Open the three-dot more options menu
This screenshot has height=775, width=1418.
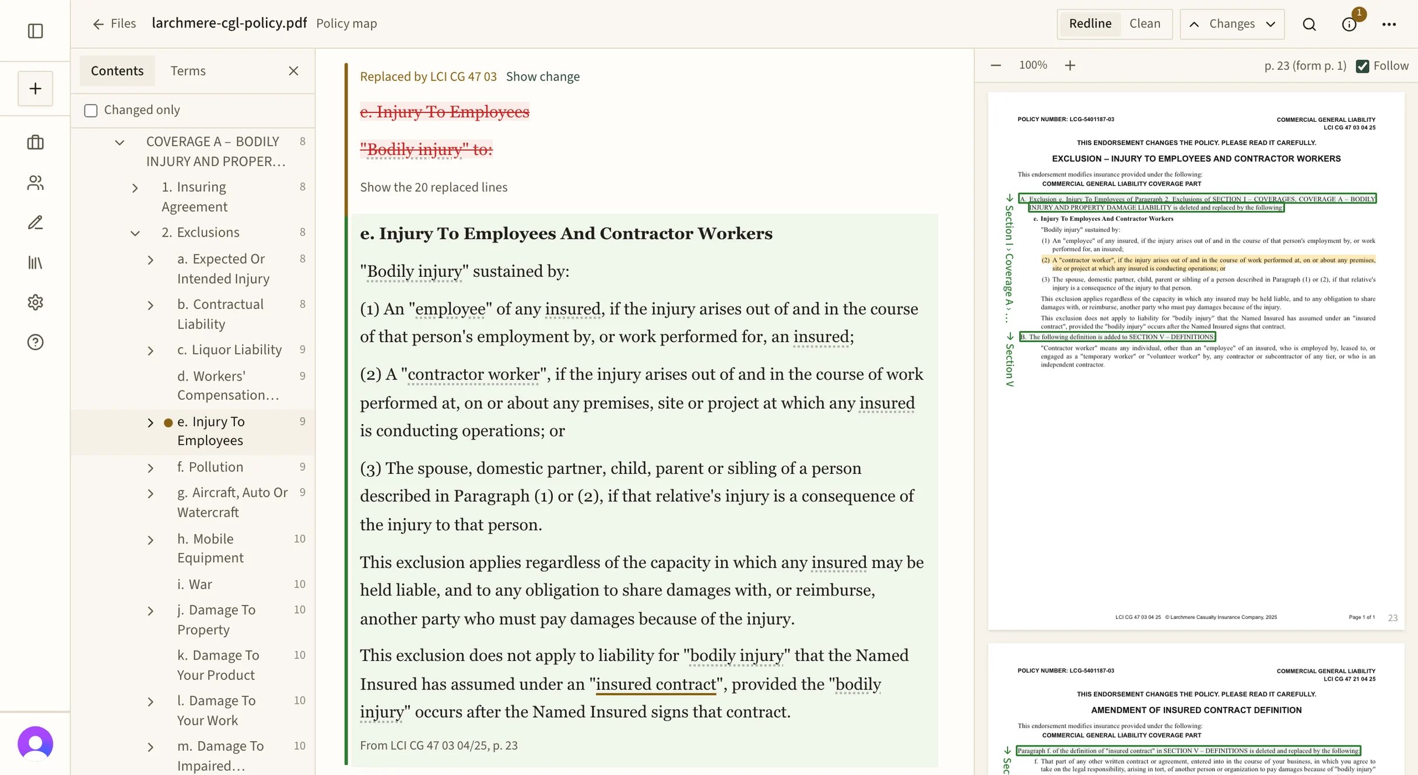(x=1389, y=24)
